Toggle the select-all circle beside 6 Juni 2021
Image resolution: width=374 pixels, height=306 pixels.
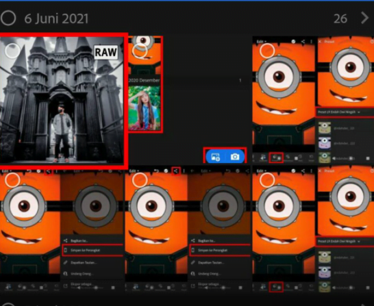[8, 18]
